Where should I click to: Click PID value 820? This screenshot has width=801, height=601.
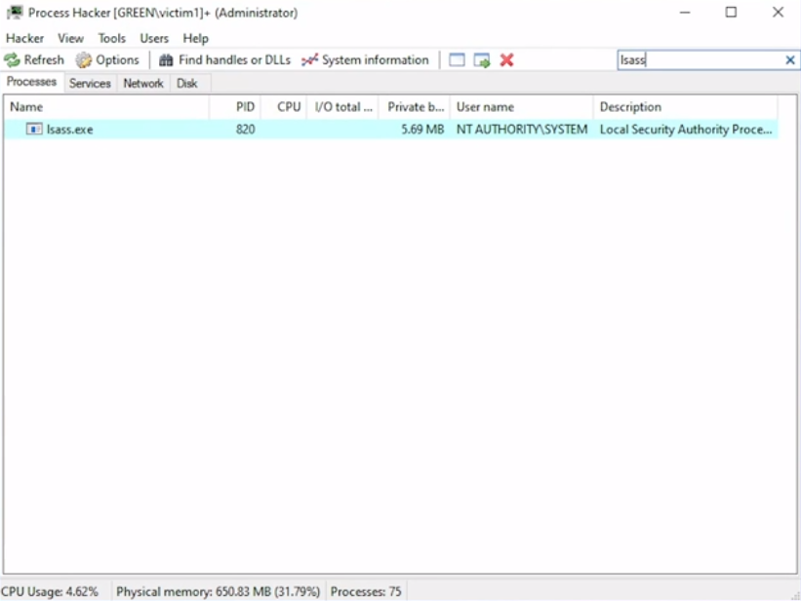[x=245, y=130]
